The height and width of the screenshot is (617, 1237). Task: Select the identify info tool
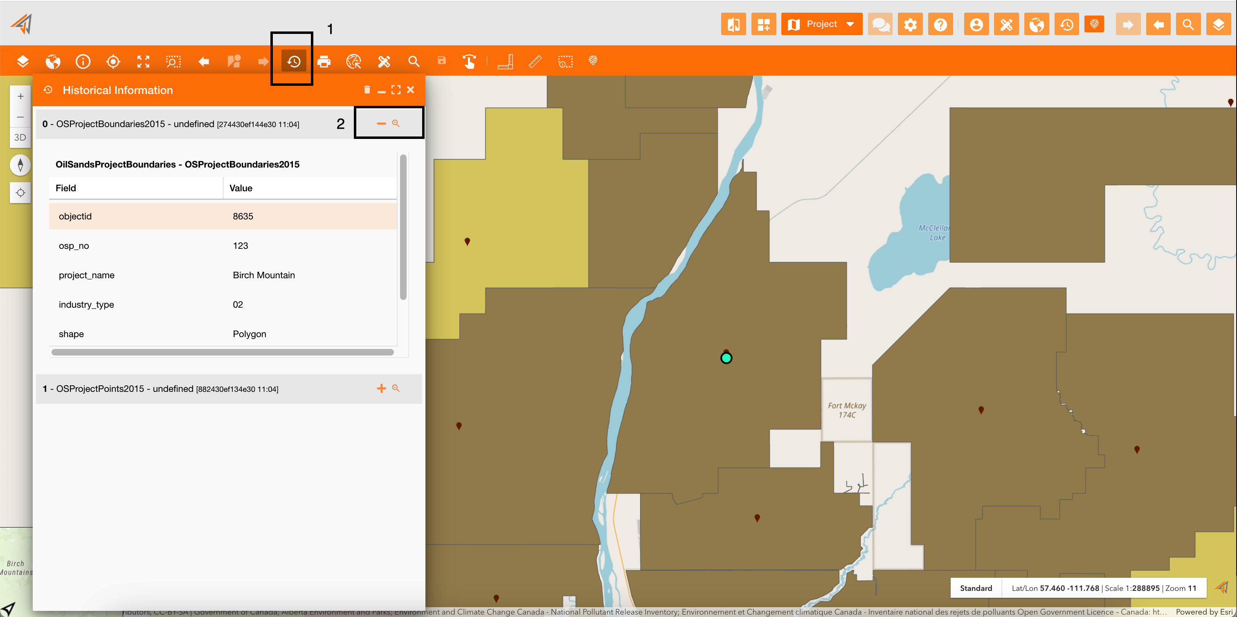click(x=83, y=61)
